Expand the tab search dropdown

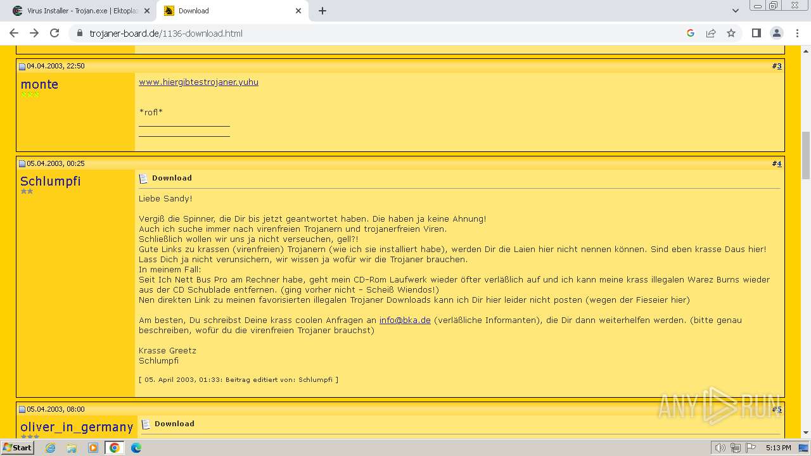[735, 11]
